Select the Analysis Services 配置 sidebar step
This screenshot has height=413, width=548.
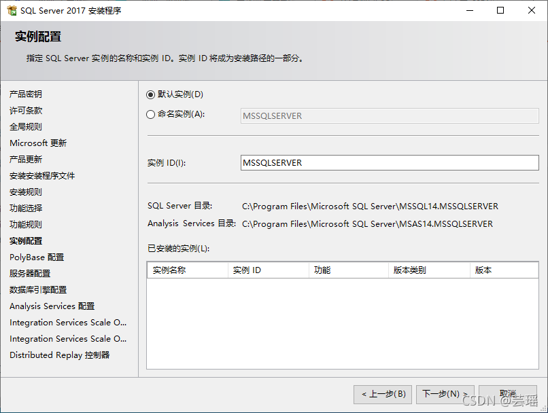(x=52, y=306)
